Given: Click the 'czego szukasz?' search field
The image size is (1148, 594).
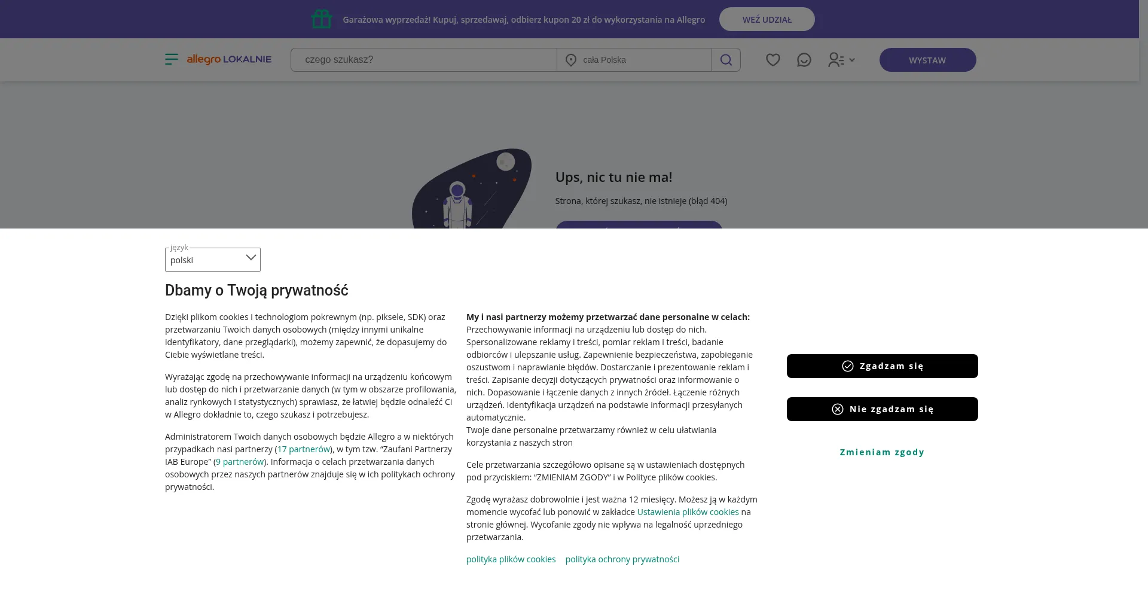Looking at the screenshot, I should (424, 60).
